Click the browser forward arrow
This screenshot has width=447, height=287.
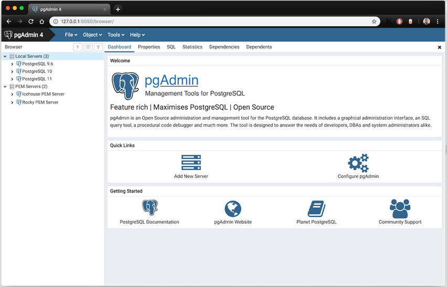tap(19, 22)
